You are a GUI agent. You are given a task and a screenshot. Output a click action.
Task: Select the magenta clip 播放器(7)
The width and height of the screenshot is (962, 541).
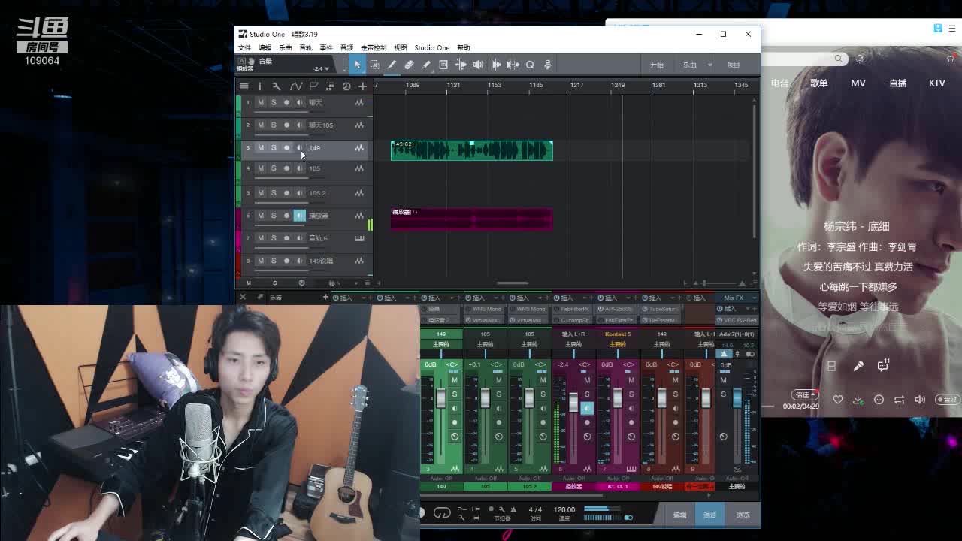472,219
